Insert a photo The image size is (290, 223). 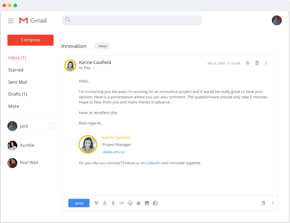click(x=147, y=203)
